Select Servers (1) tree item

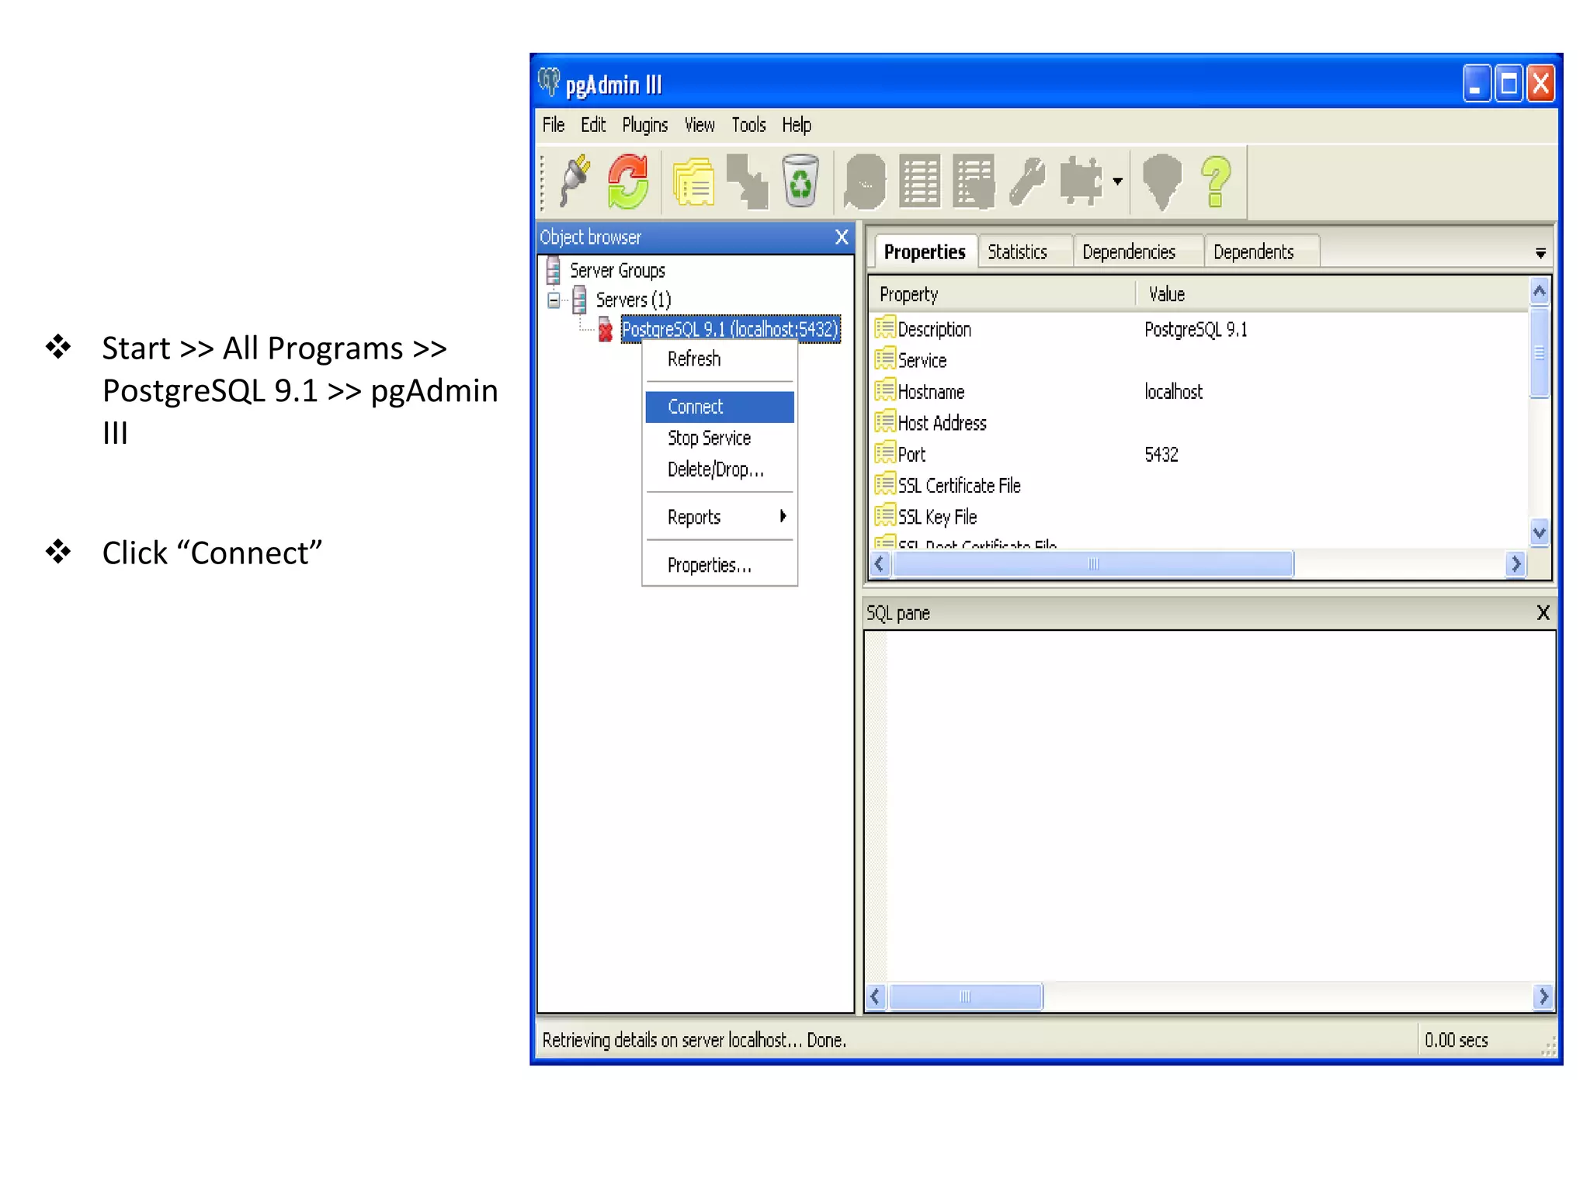(633, 300)
